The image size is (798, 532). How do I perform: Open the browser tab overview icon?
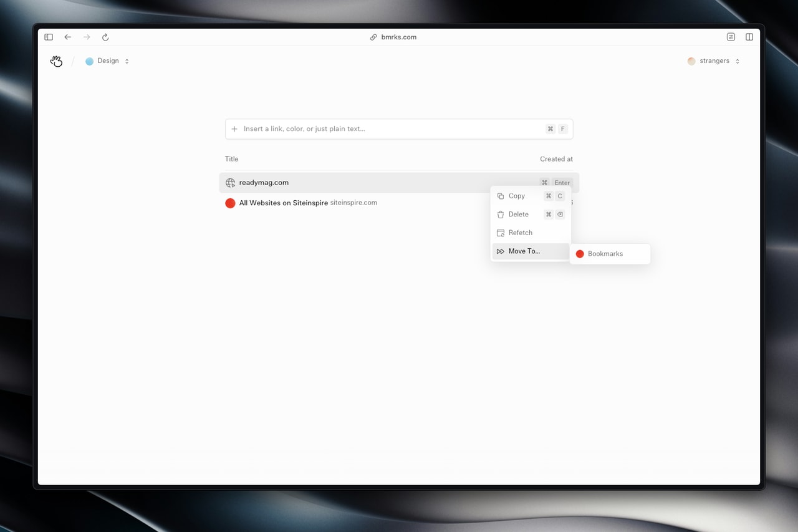click(x=730, y=37)
